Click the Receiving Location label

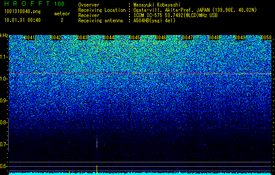pos(102,10)
